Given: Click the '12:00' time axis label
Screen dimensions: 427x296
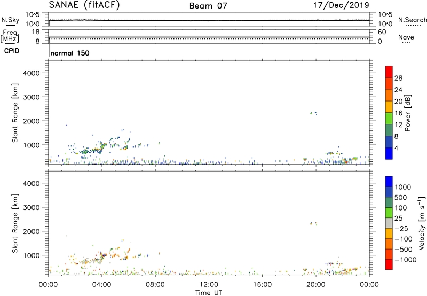Looking at the screenshot, I should pos(209,285).
